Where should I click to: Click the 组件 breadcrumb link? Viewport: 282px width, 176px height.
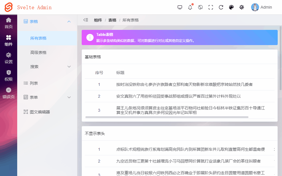(98, 20)
